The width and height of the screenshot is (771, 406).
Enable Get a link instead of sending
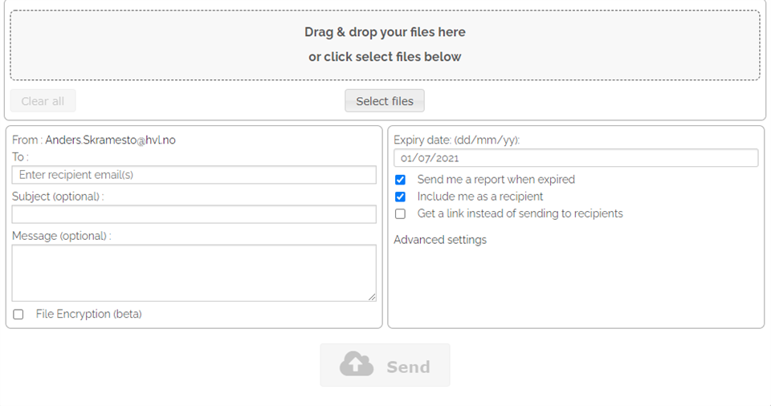(x=401, y=214)
